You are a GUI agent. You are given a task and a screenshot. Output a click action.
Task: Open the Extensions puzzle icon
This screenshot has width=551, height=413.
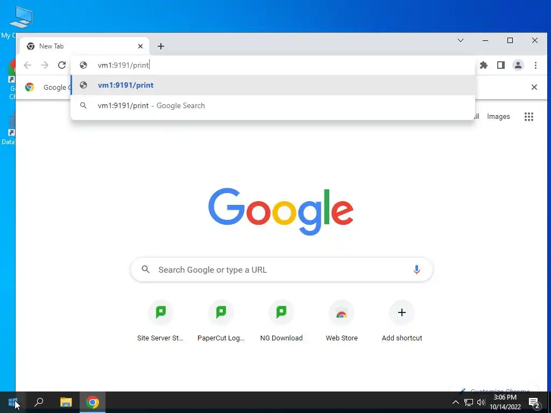484,65
